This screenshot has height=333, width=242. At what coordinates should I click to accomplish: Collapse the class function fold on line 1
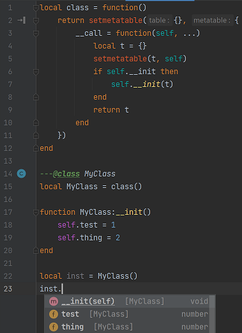36,8
